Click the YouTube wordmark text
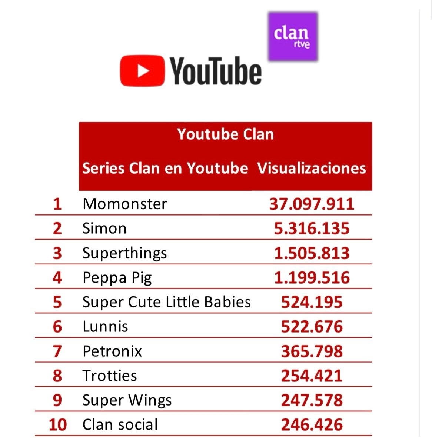This screenshot has height=447, width=432. pyautogui.click(x=216, y=71)
